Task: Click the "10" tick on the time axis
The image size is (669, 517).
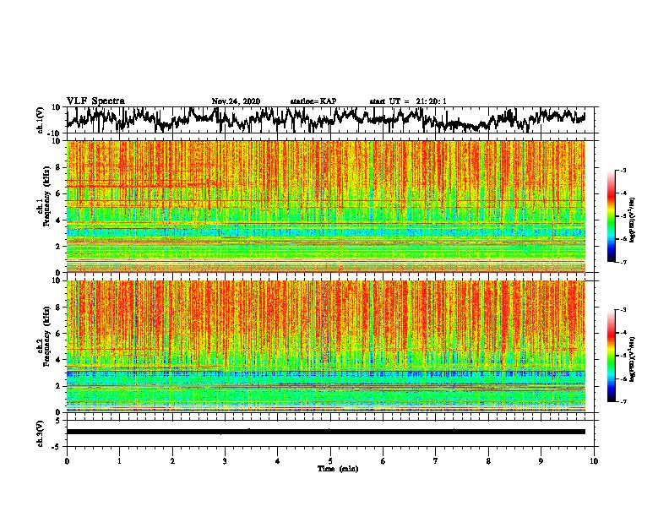Action: (x=594, y=461)
